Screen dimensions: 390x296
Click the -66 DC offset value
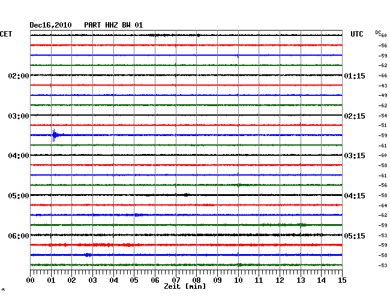(383, 76)
